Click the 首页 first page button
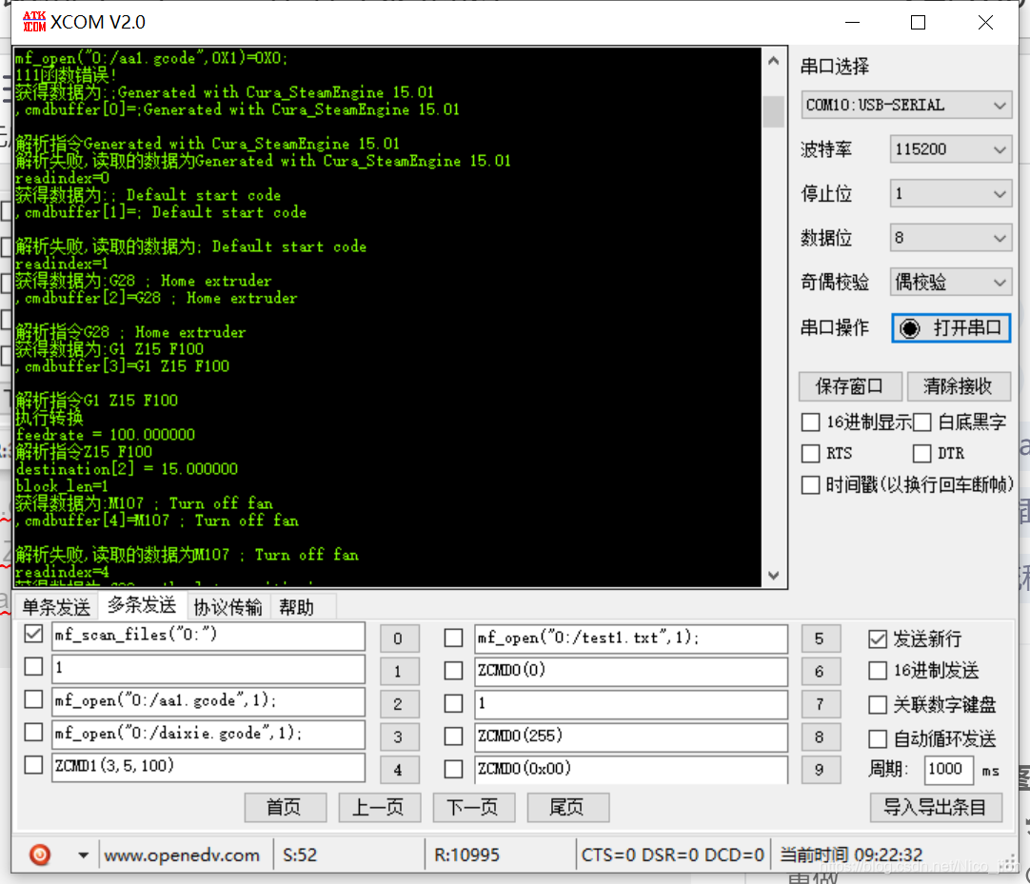Screen dimensions: 1030x884 pos(285,807)
